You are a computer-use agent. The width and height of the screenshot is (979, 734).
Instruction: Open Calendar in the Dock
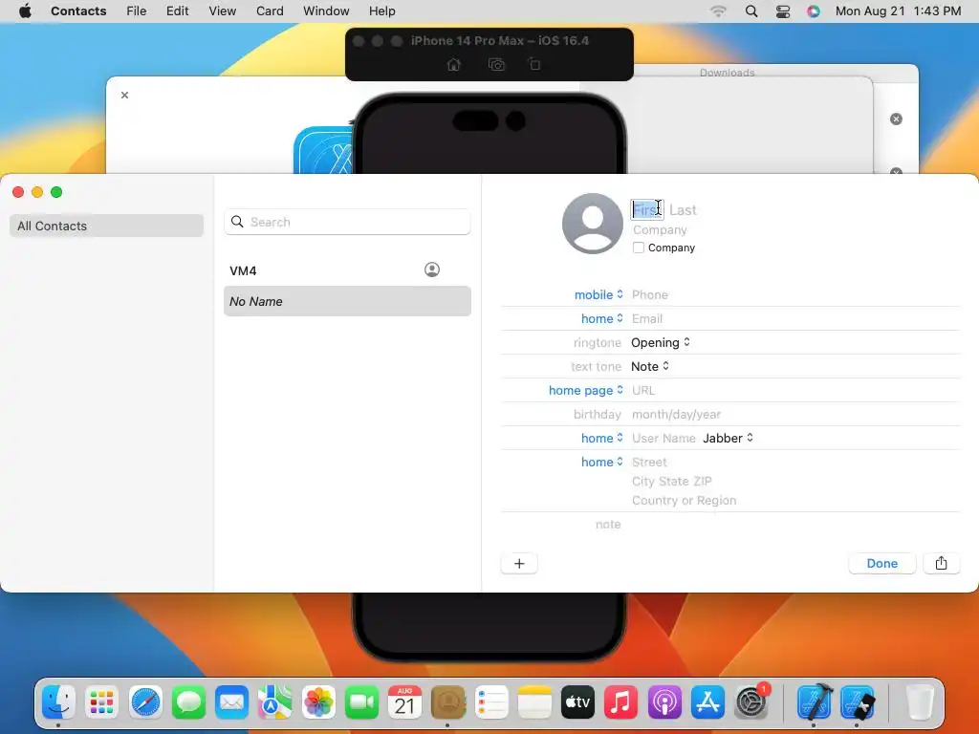coord(404,702)
